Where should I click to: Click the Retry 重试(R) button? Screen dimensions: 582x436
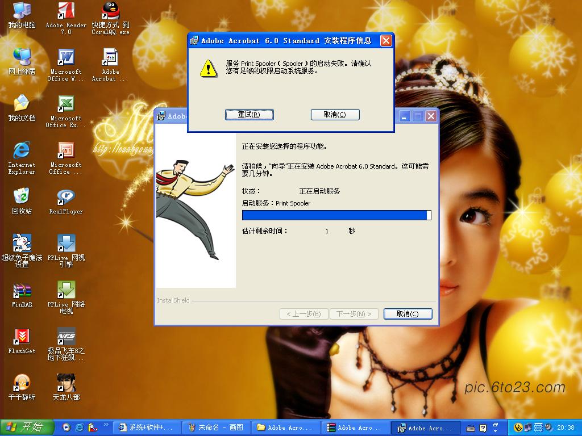(x=249, y=115)
